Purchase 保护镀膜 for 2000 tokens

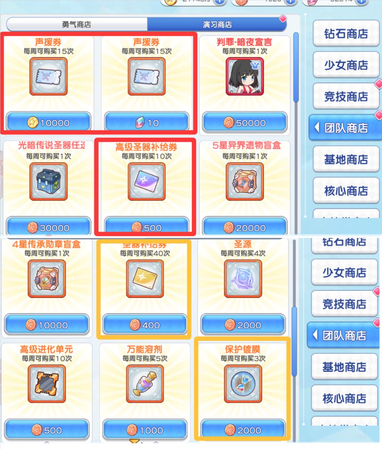point(243,430)
